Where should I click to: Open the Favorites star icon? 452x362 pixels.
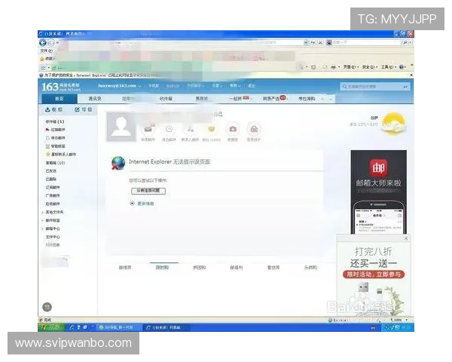(x=42, y=59)
